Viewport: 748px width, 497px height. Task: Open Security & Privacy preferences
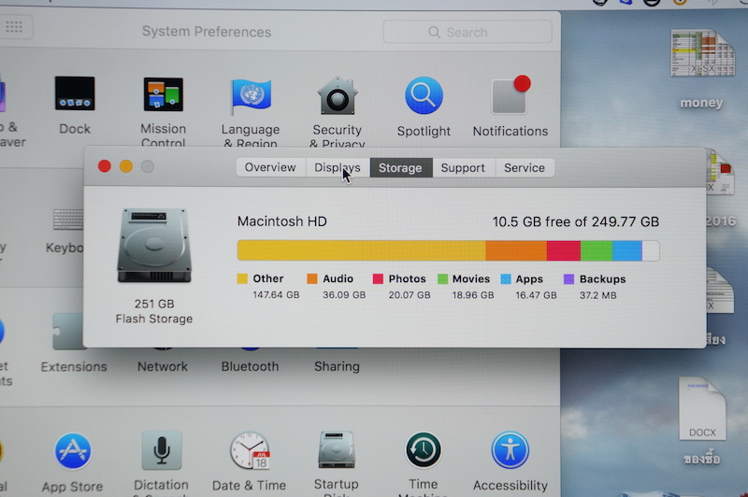click(338, 95)
